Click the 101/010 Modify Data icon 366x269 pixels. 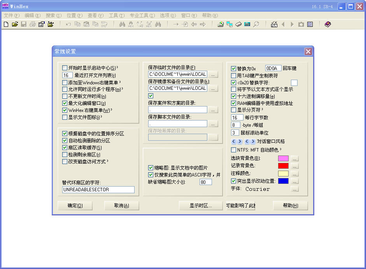[x=104, y=24]
